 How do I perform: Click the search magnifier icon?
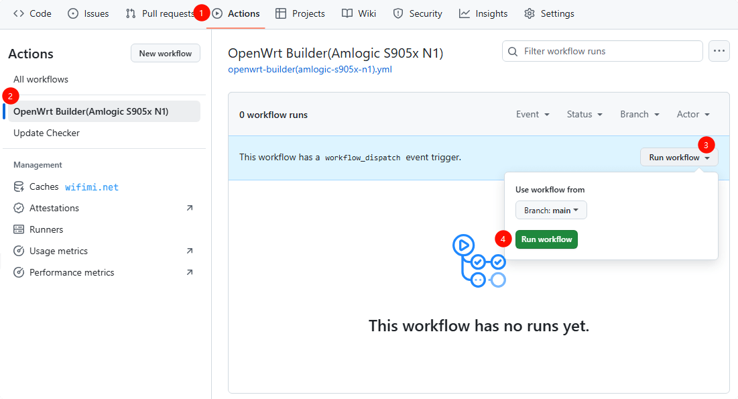[513, 52]
